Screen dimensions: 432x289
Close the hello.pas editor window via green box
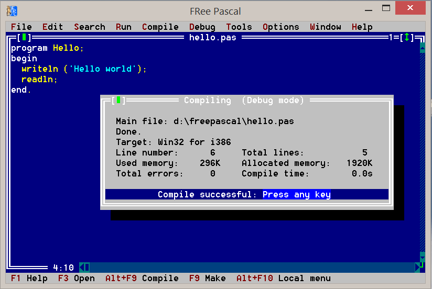(24, 37)
